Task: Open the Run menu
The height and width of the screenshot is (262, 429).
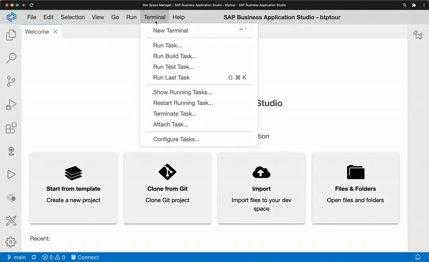Action: click(x=131, y=17)
